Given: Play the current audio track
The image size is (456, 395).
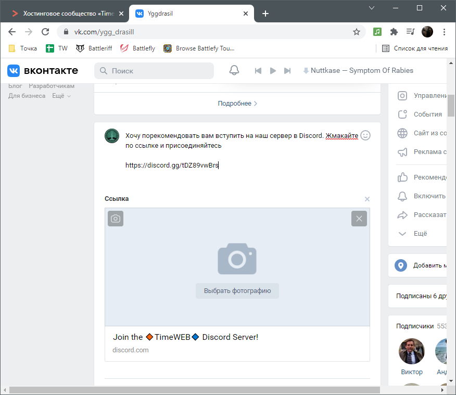Looking at the screenshot, I should [273, 71].
